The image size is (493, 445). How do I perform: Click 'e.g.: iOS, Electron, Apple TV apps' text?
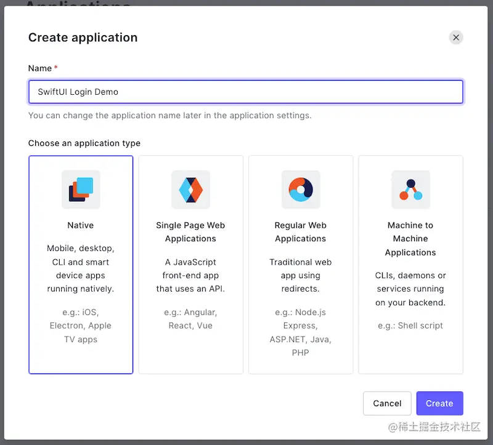(x=81, y=326)
